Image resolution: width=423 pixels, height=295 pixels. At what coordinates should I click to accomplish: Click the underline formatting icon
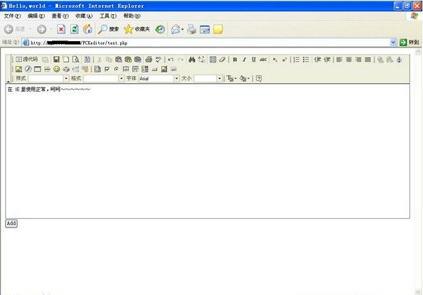tap(254, 60)
